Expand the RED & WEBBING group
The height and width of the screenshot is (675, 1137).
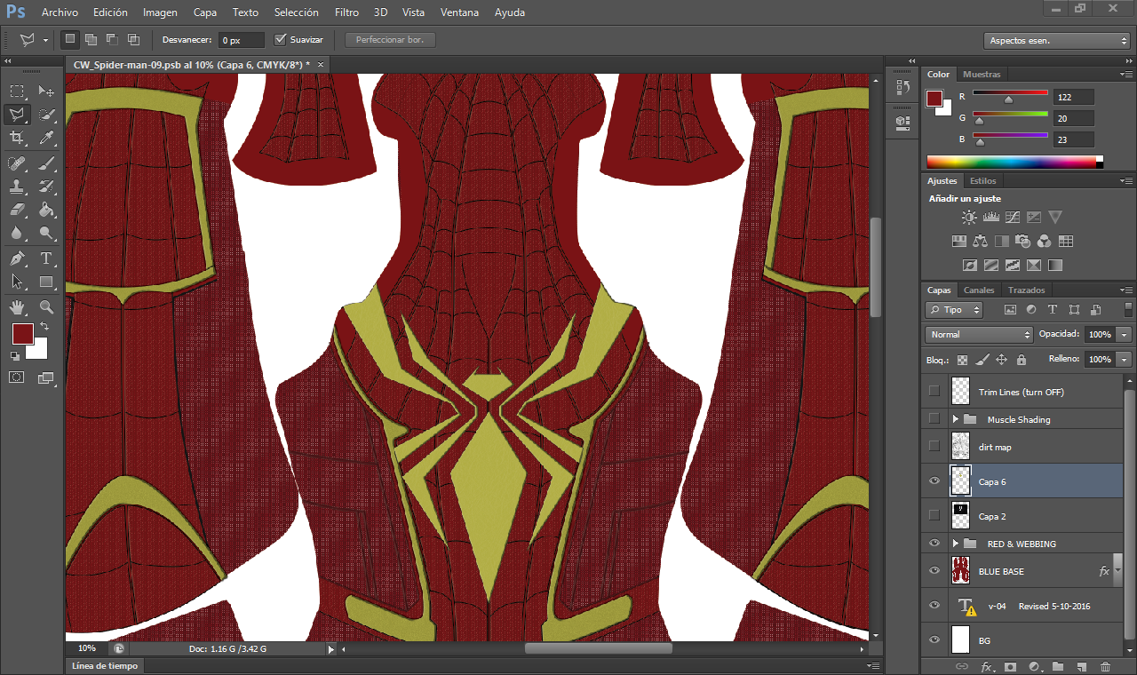pos(956,544)
